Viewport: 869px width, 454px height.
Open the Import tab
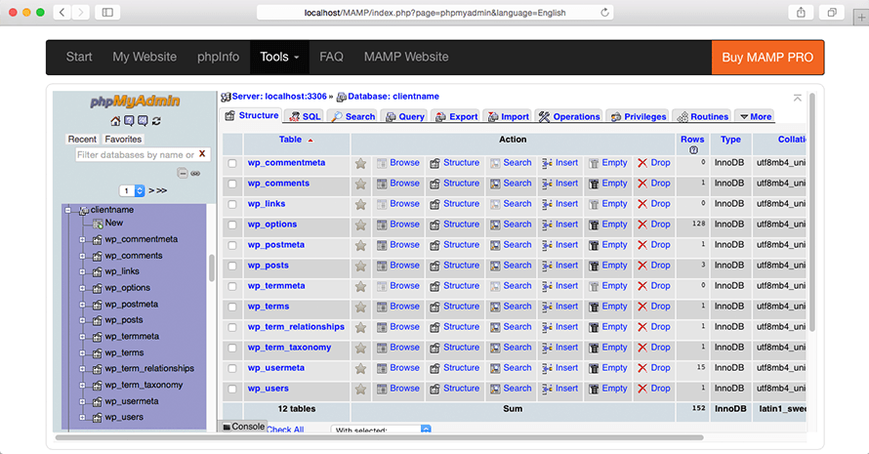[508, 116]
